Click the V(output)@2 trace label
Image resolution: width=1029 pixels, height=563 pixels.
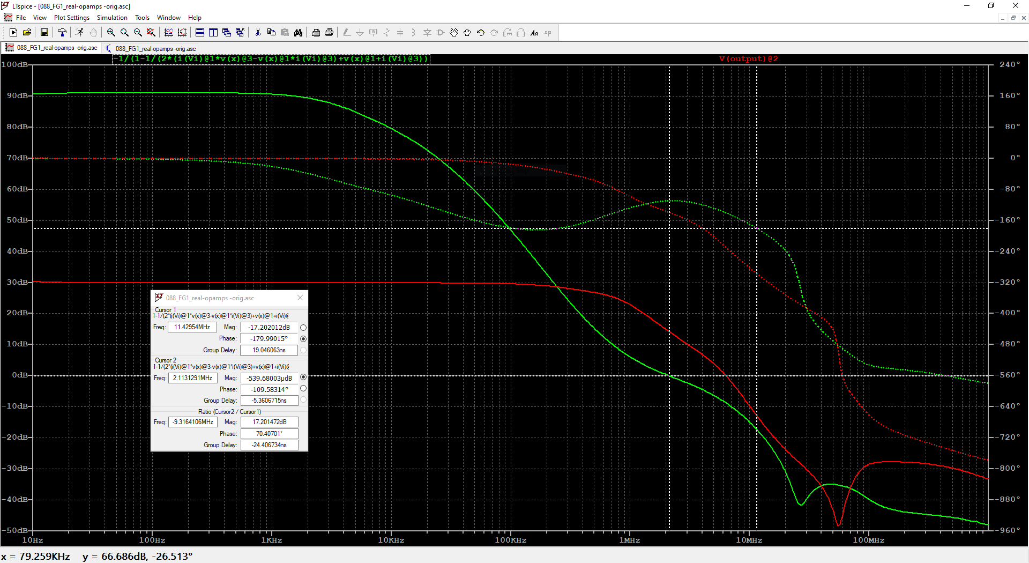pyautogui.click(x=748, y=59)
